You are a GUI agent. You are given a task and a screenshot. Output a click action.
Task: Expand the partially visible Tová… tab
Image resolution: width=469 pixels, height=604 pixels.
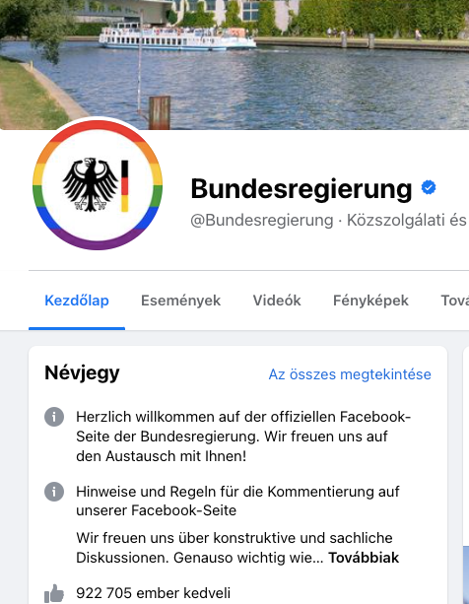click(455, 301)
